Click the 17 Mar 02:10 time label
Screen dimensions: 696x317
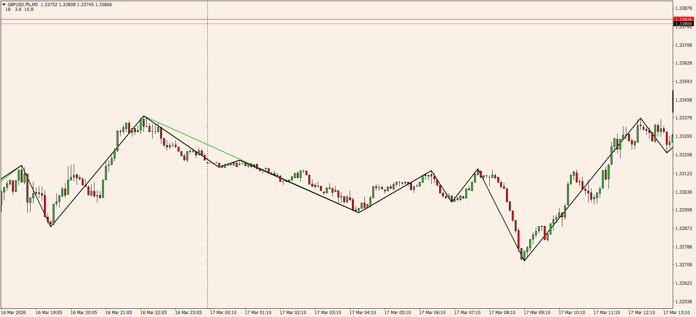[293, 313]
